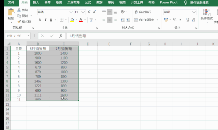This screenshot has height=130, width=218.
Task: Open clipboard group dialog launcher
Action: pos(33,28)
